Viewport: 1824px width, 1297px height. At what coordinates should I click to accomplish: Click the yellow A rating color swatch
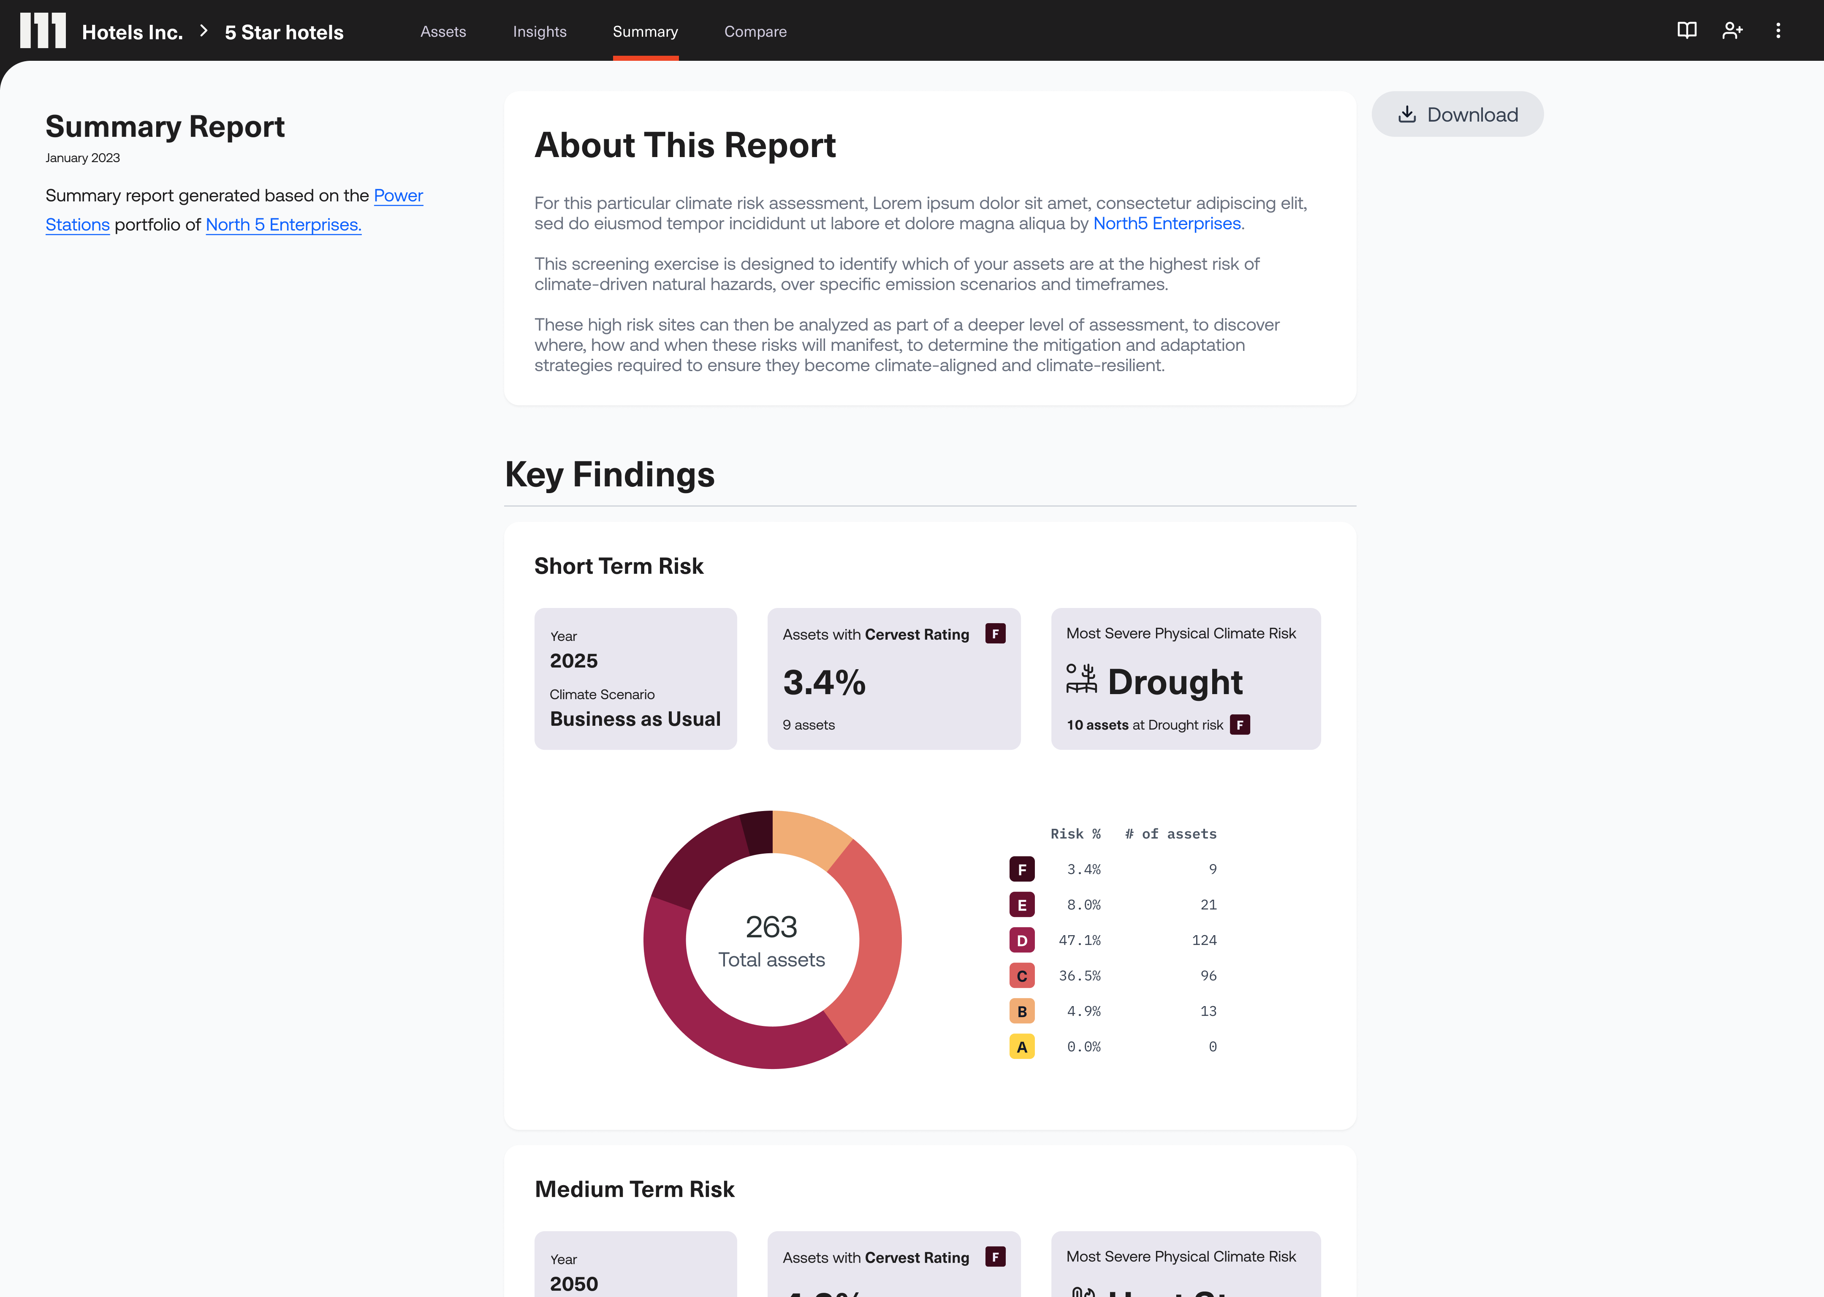[x=1021, y=1046]
